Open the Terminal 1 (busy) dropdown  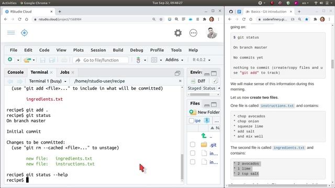point(48,81)
